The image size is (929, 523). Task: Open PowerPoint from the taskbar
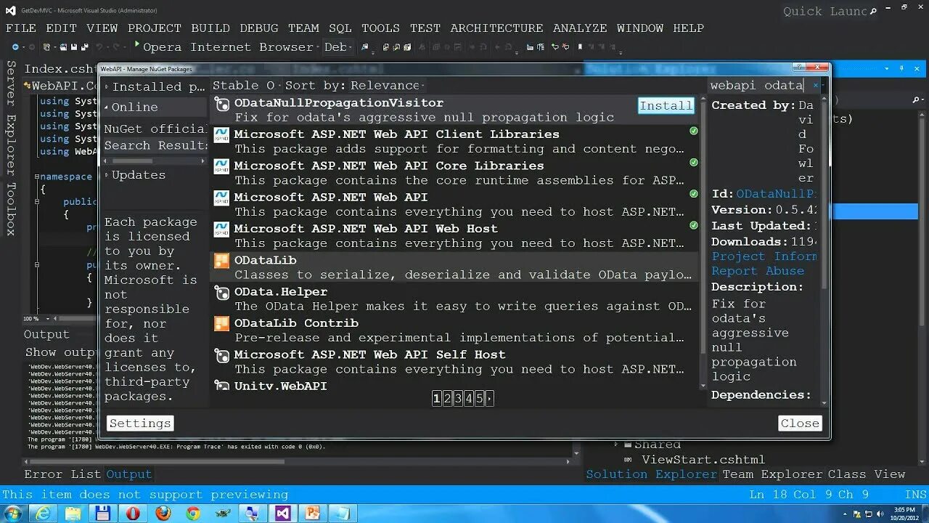point(313,514)
